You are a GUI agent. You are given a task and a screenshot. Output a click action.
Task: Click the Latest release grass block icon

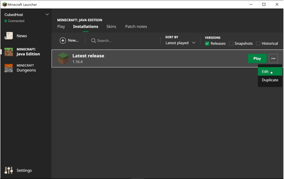63,58
